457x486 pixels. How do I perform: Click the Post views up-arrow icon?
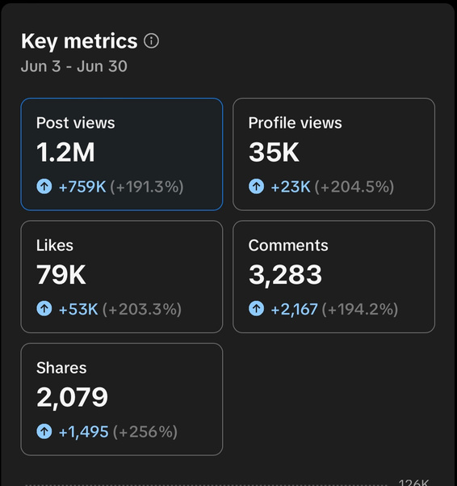44,187
